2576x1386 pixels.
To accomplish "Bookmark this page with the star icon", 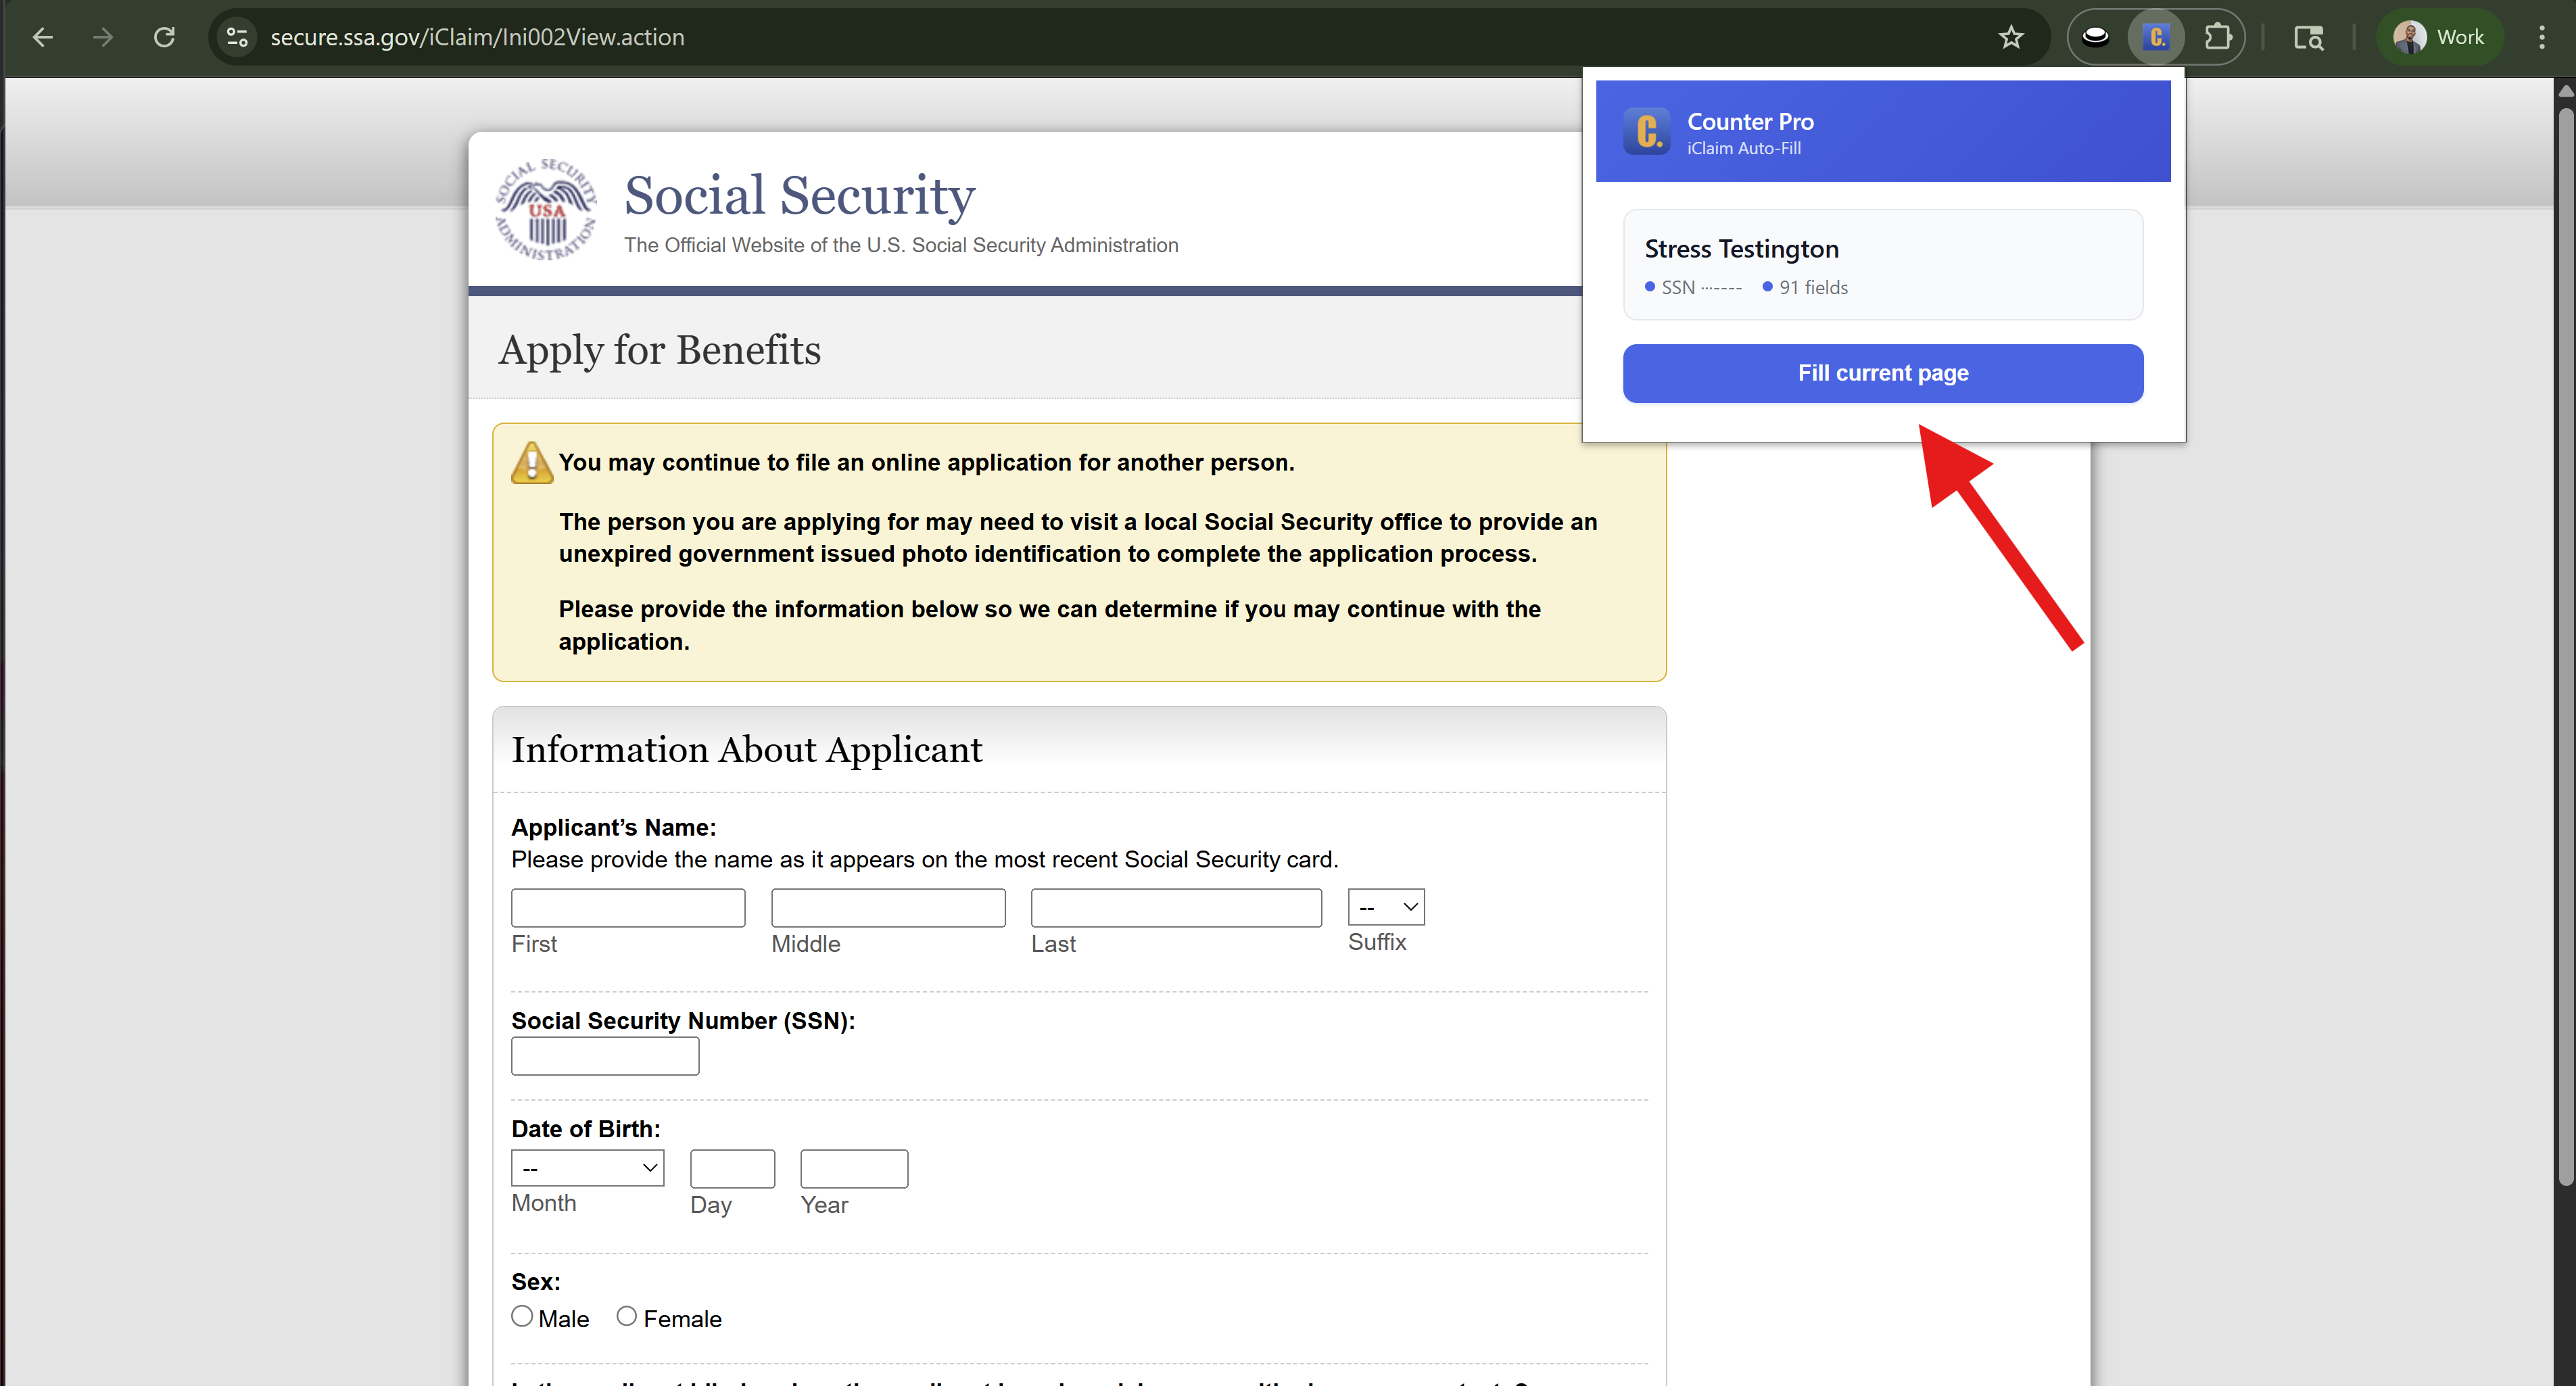I will [x=2011, y=37].
